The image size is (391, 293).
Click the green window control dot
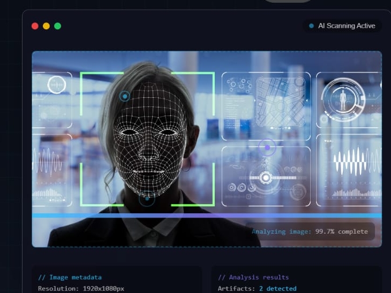click(x=57, y=26)
